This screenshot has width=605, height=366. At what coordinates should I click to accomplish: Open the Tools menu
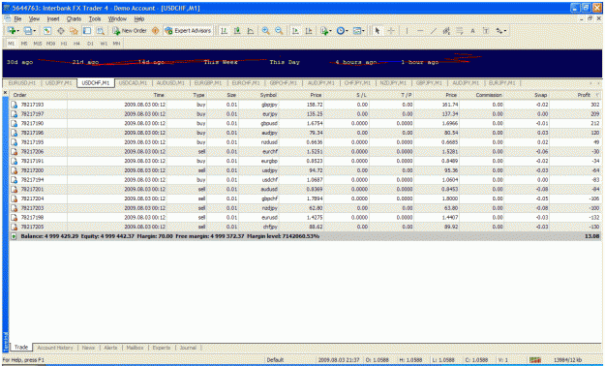[95, 19]
